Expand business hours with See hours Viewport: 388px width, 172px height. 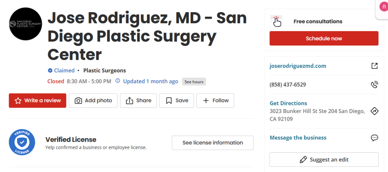click(x=194, y=81)
